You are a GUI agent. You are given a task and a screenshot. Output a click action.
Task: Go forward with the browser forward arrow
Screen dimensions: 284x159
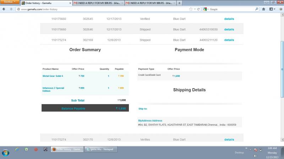coord(11,9)
